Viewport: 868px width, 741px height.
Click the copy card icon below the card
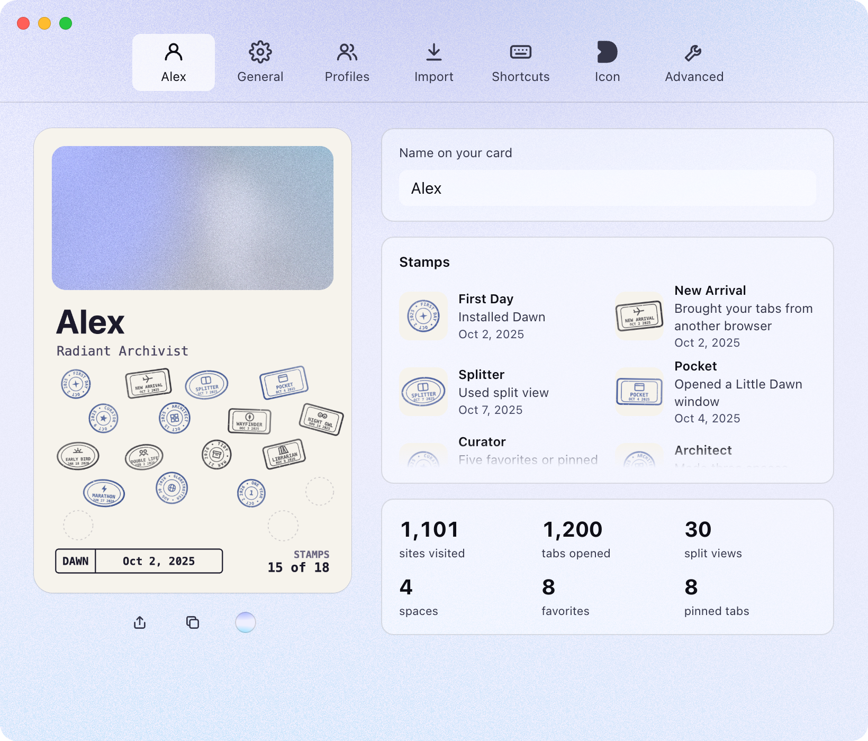pyautogui.click(x=193, y=622)
